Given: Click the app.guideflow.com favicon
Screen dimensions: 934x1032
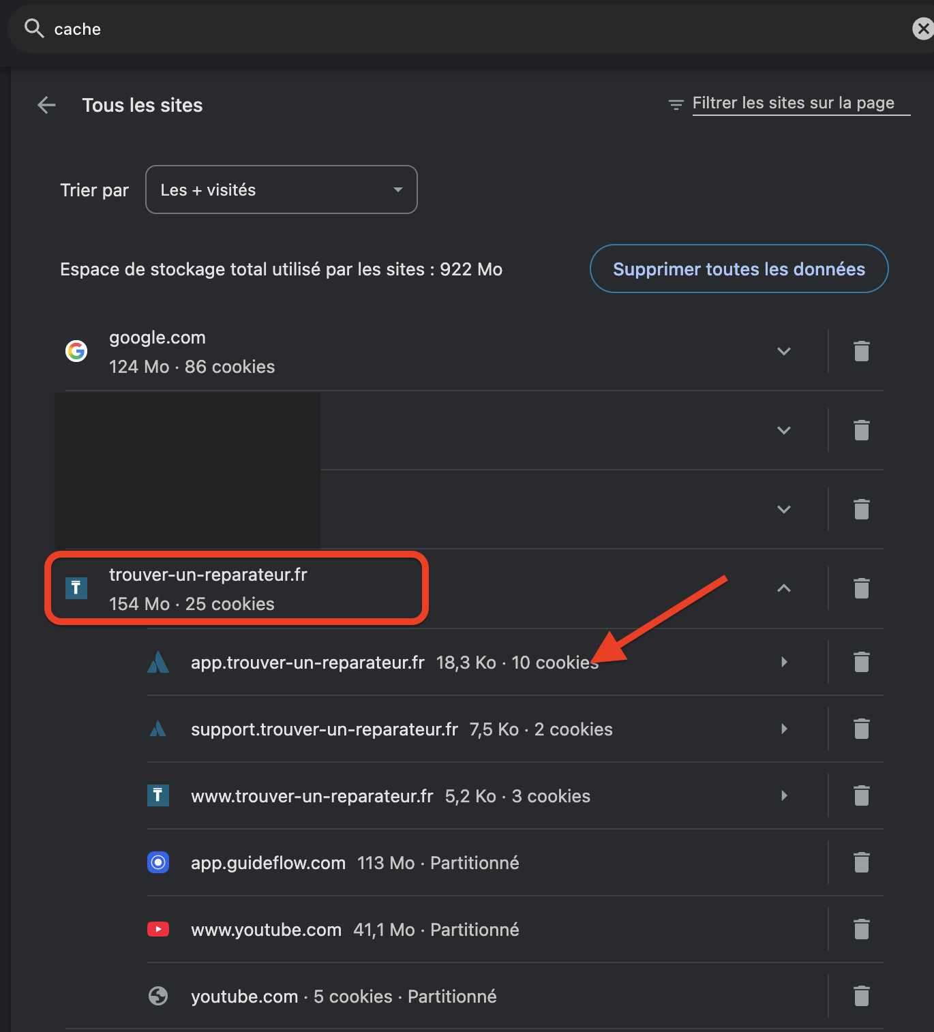Looking at the screenshot, I should point(158,862).
